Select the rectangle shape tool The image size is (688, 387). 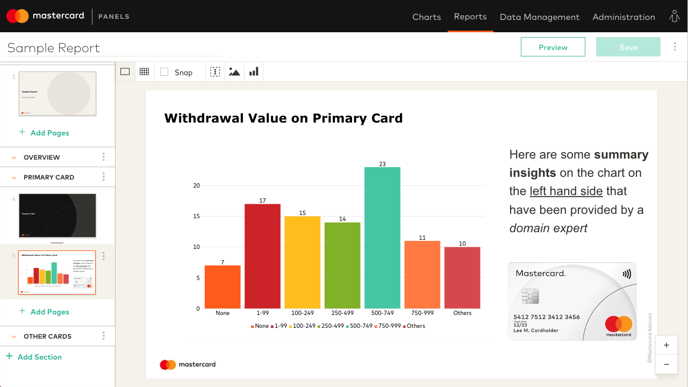[x=125, y=71]
